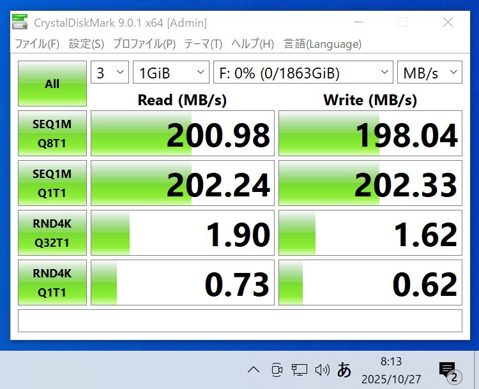Minimize the CrystalDiskMark window
Screen dimensions: 479x389
358,22
